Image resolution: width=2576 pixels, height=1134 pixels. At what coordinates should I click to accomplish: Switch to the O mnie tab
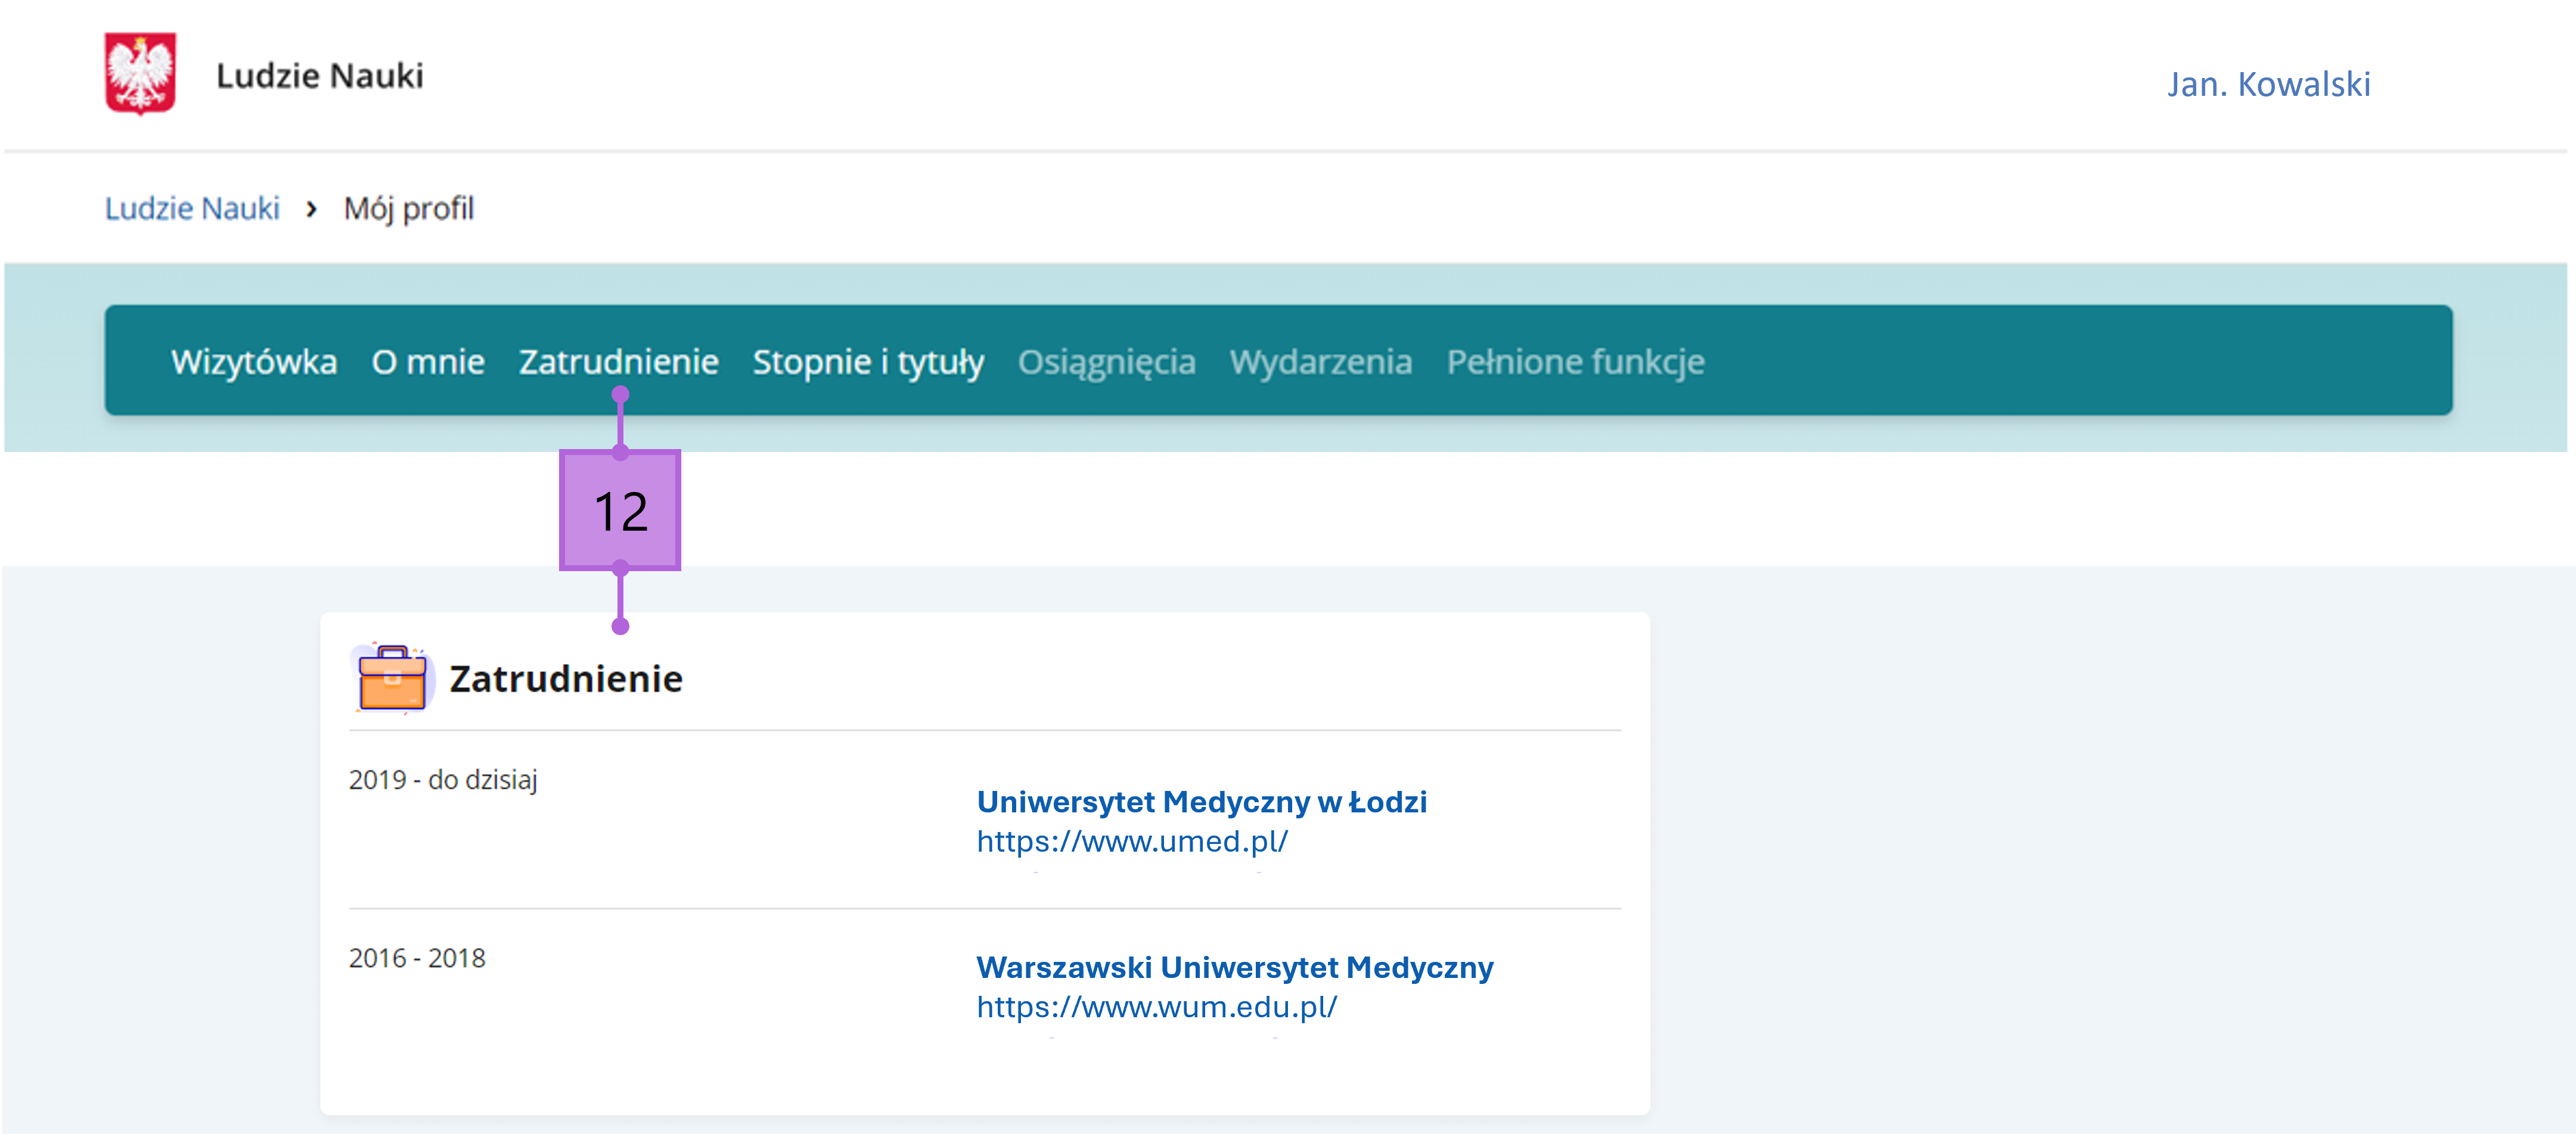coord(428,362)
